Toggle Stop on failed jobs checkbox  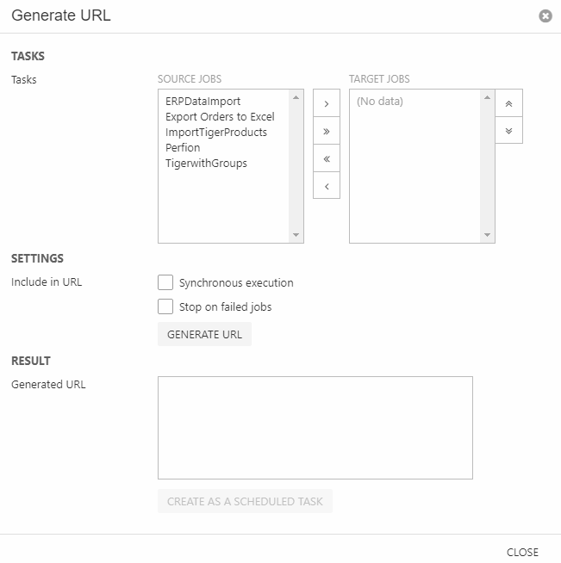tap(166, 306)
